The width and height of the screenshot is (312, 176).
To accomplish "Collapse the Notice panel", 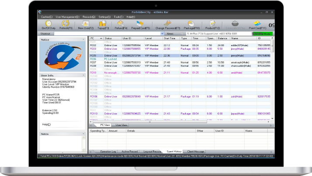I will click(x=83, y=40).
